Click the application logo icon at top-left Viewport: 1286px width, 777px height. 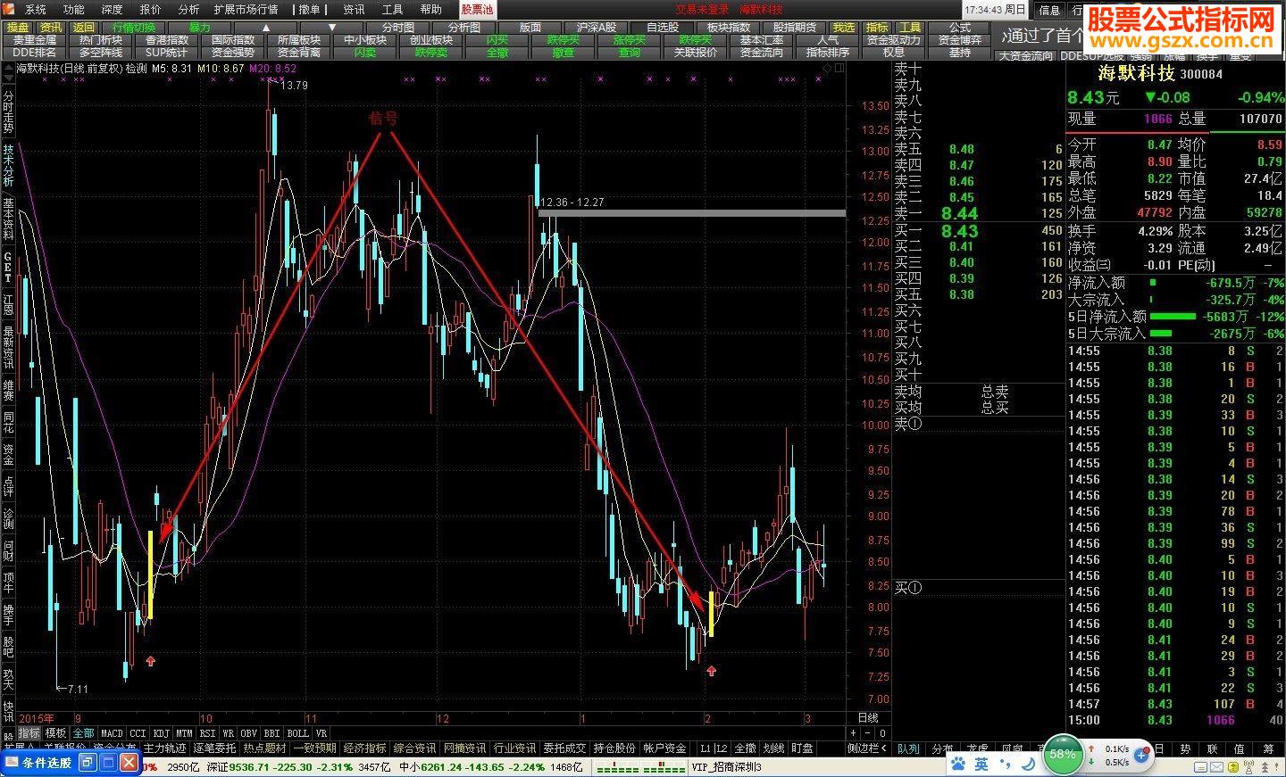tap(9, 9)
